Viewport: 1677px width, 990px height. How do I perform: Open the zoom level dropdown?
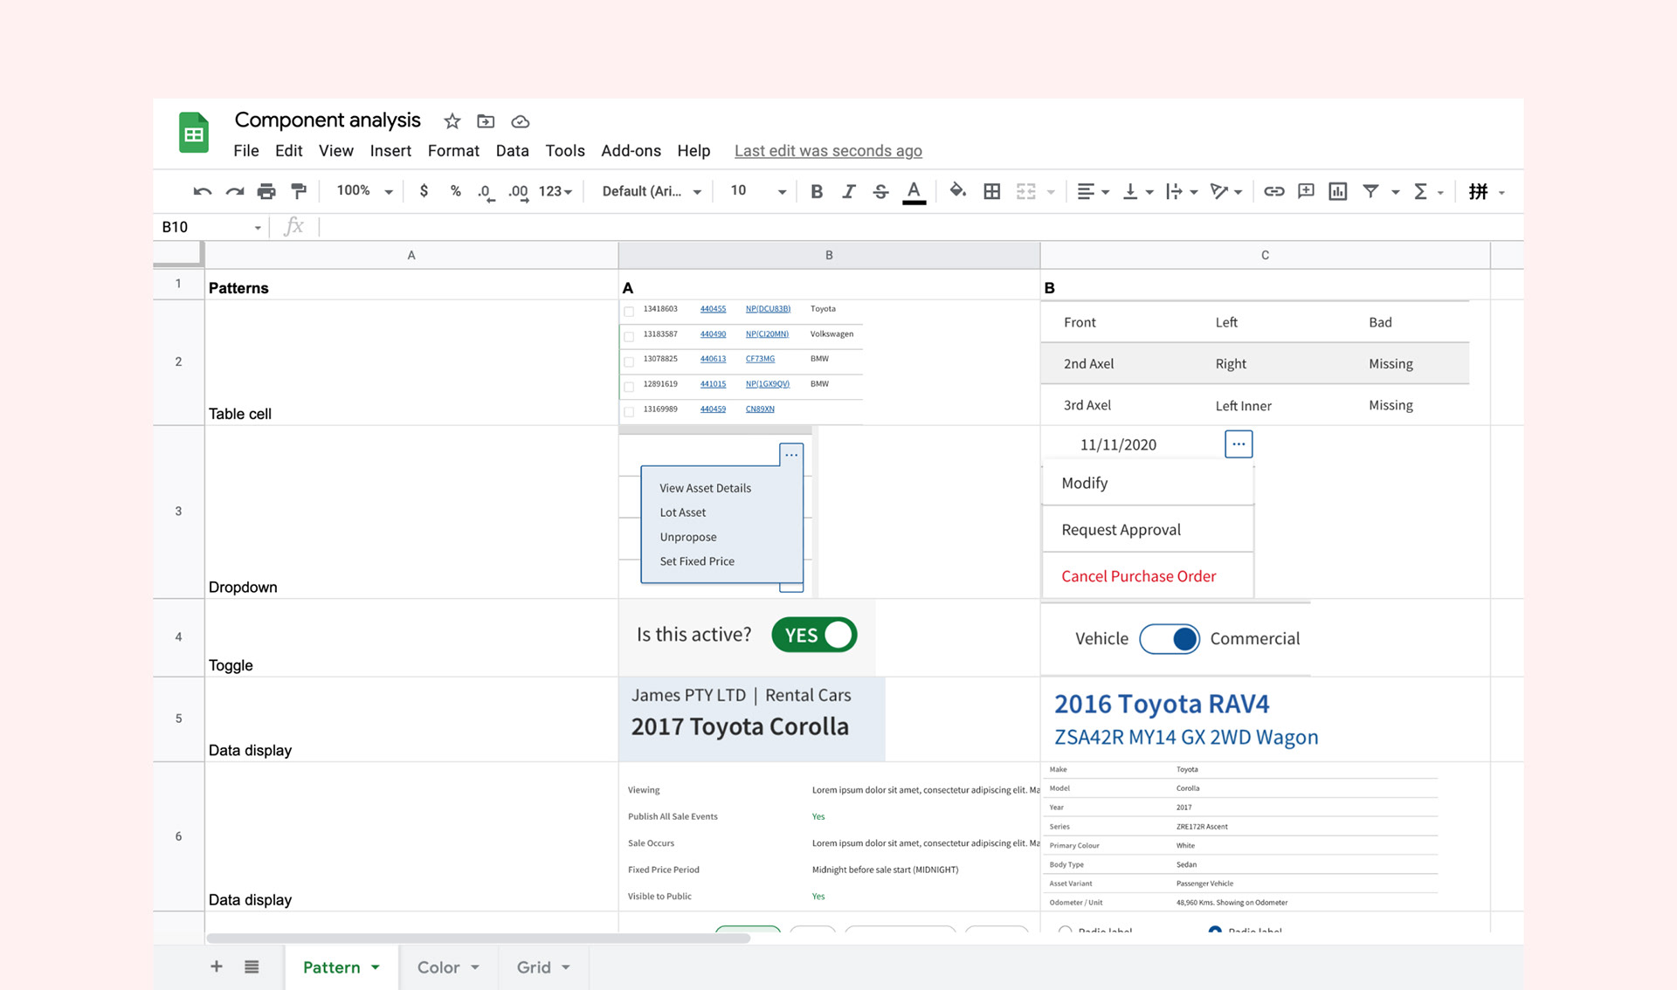point(365,190)
